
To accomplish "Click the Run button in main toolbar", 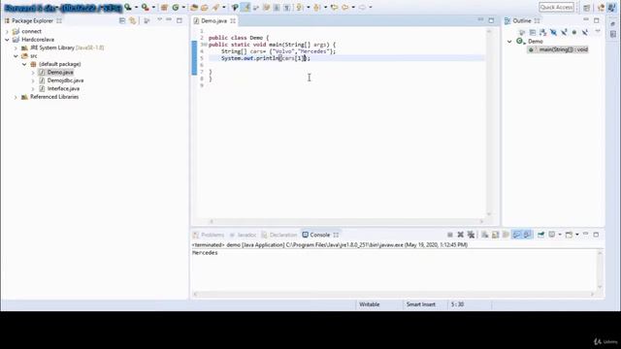I will pos(128,7).
